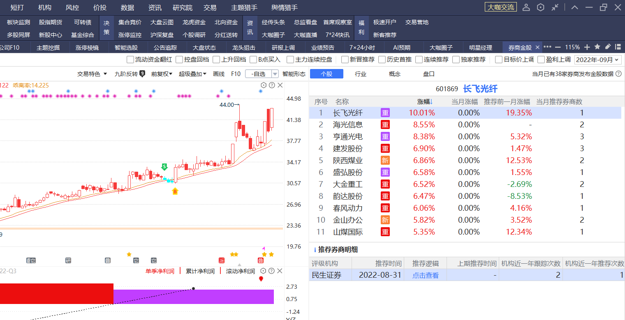Click help icon next to 券商发布金股数据

tap(618, 74)
